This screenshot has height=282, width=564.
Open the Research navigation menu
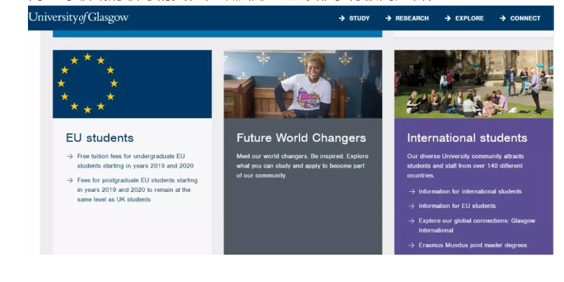click(412, 19)
